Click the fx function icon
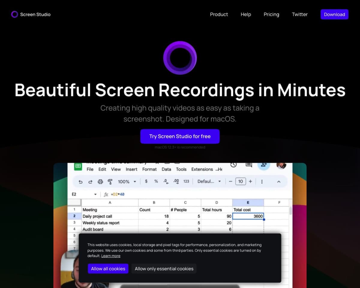360x288 pixels. [106, 194]
